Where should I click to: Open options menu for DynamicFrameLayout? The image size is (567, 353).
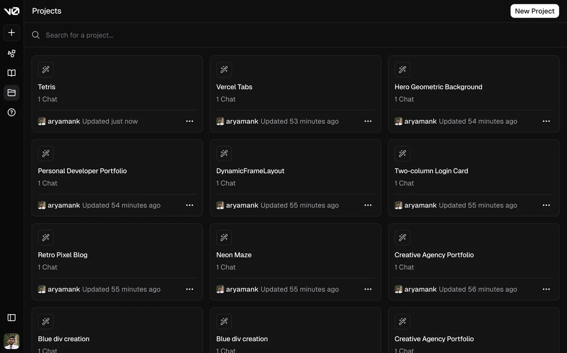tap(368, 205)
